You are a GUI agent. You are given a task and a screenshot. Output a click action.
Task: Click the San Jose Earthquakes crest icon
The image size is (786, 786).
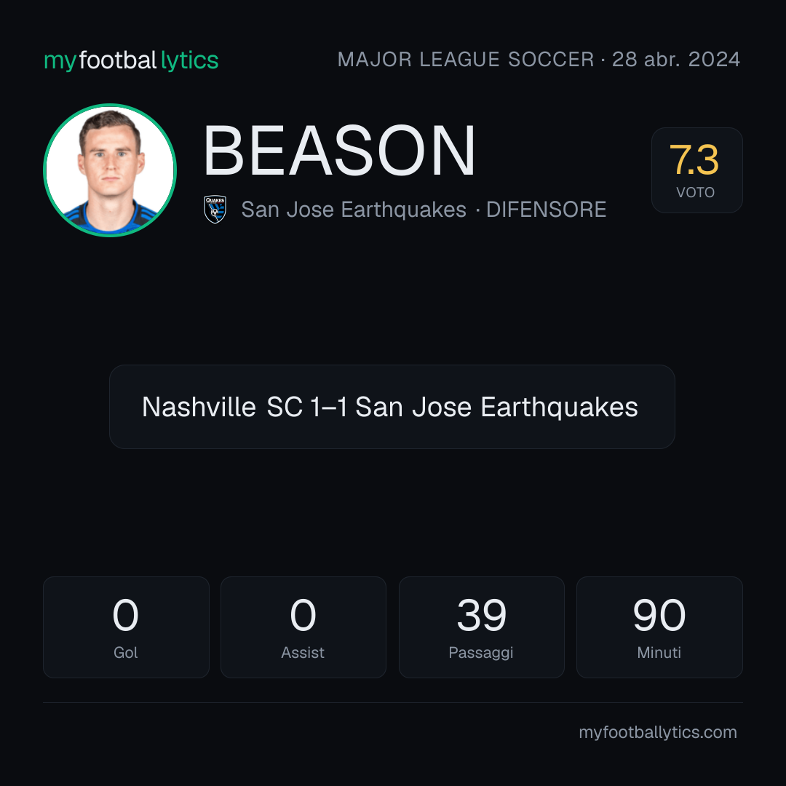(x=215, y=210)
